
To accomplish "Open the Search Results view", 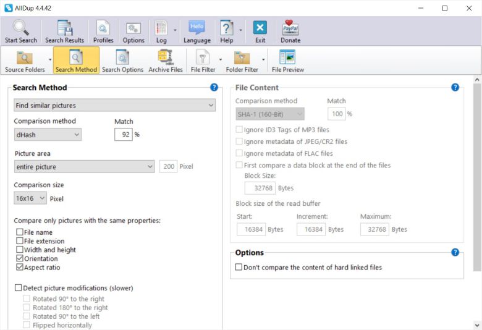I will [64, 31].
